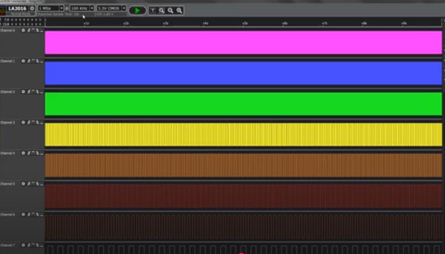Set rising-edge trigger on Channel 7
This screenshot has height=254, width=445.
click(29, 245)
